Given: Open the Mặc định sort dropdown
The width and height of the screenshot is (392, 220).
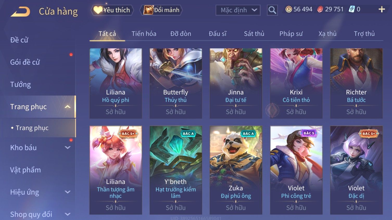Looking at the screenshot, I should click(238, 10).
